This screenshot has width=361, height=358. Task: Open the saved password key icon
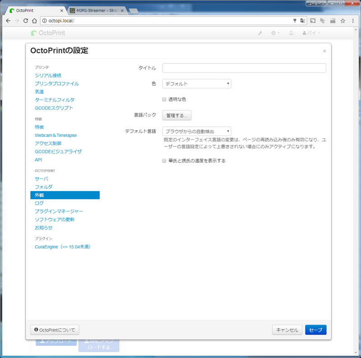coord(295,21)
